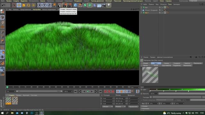Switch to Цвет tab in attributes
This screenshot has height=115, width=205.
click(156, 63)
